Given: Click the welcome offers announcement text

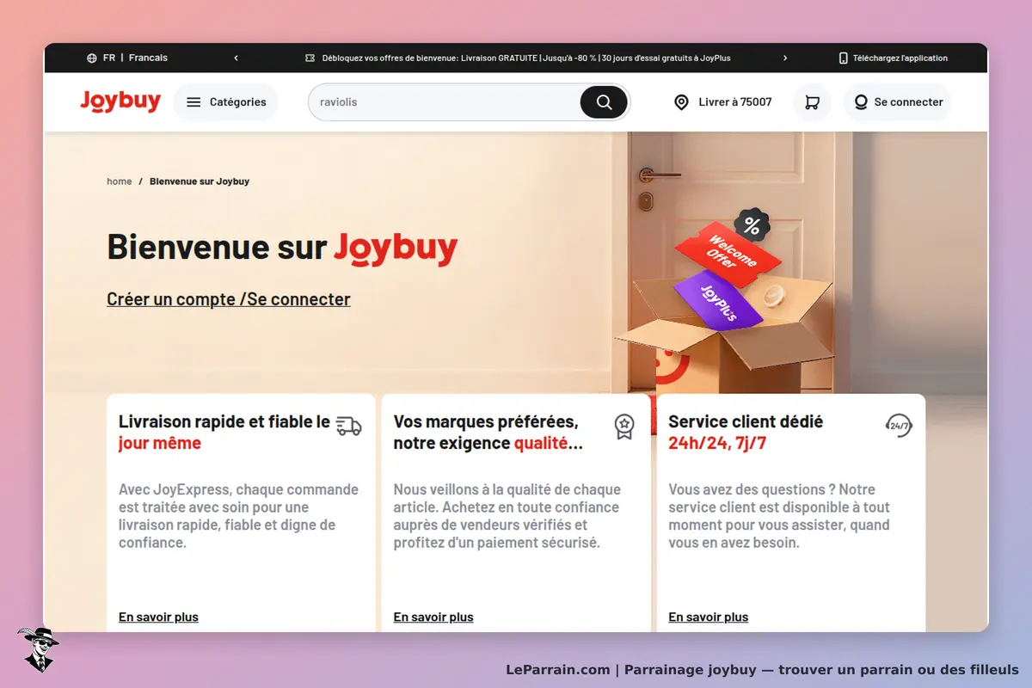Looking at the screenshot, I should tap(526, 58).
